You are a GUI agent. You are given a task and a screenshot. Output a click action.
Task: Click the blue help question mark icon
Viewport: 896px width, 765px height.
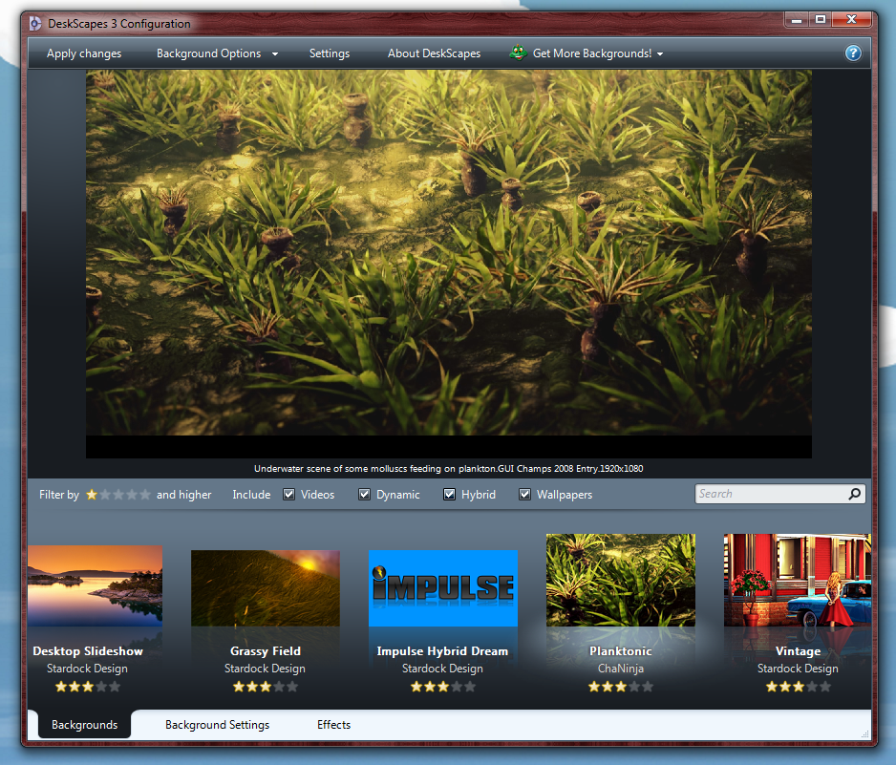[x=853, y=53]
